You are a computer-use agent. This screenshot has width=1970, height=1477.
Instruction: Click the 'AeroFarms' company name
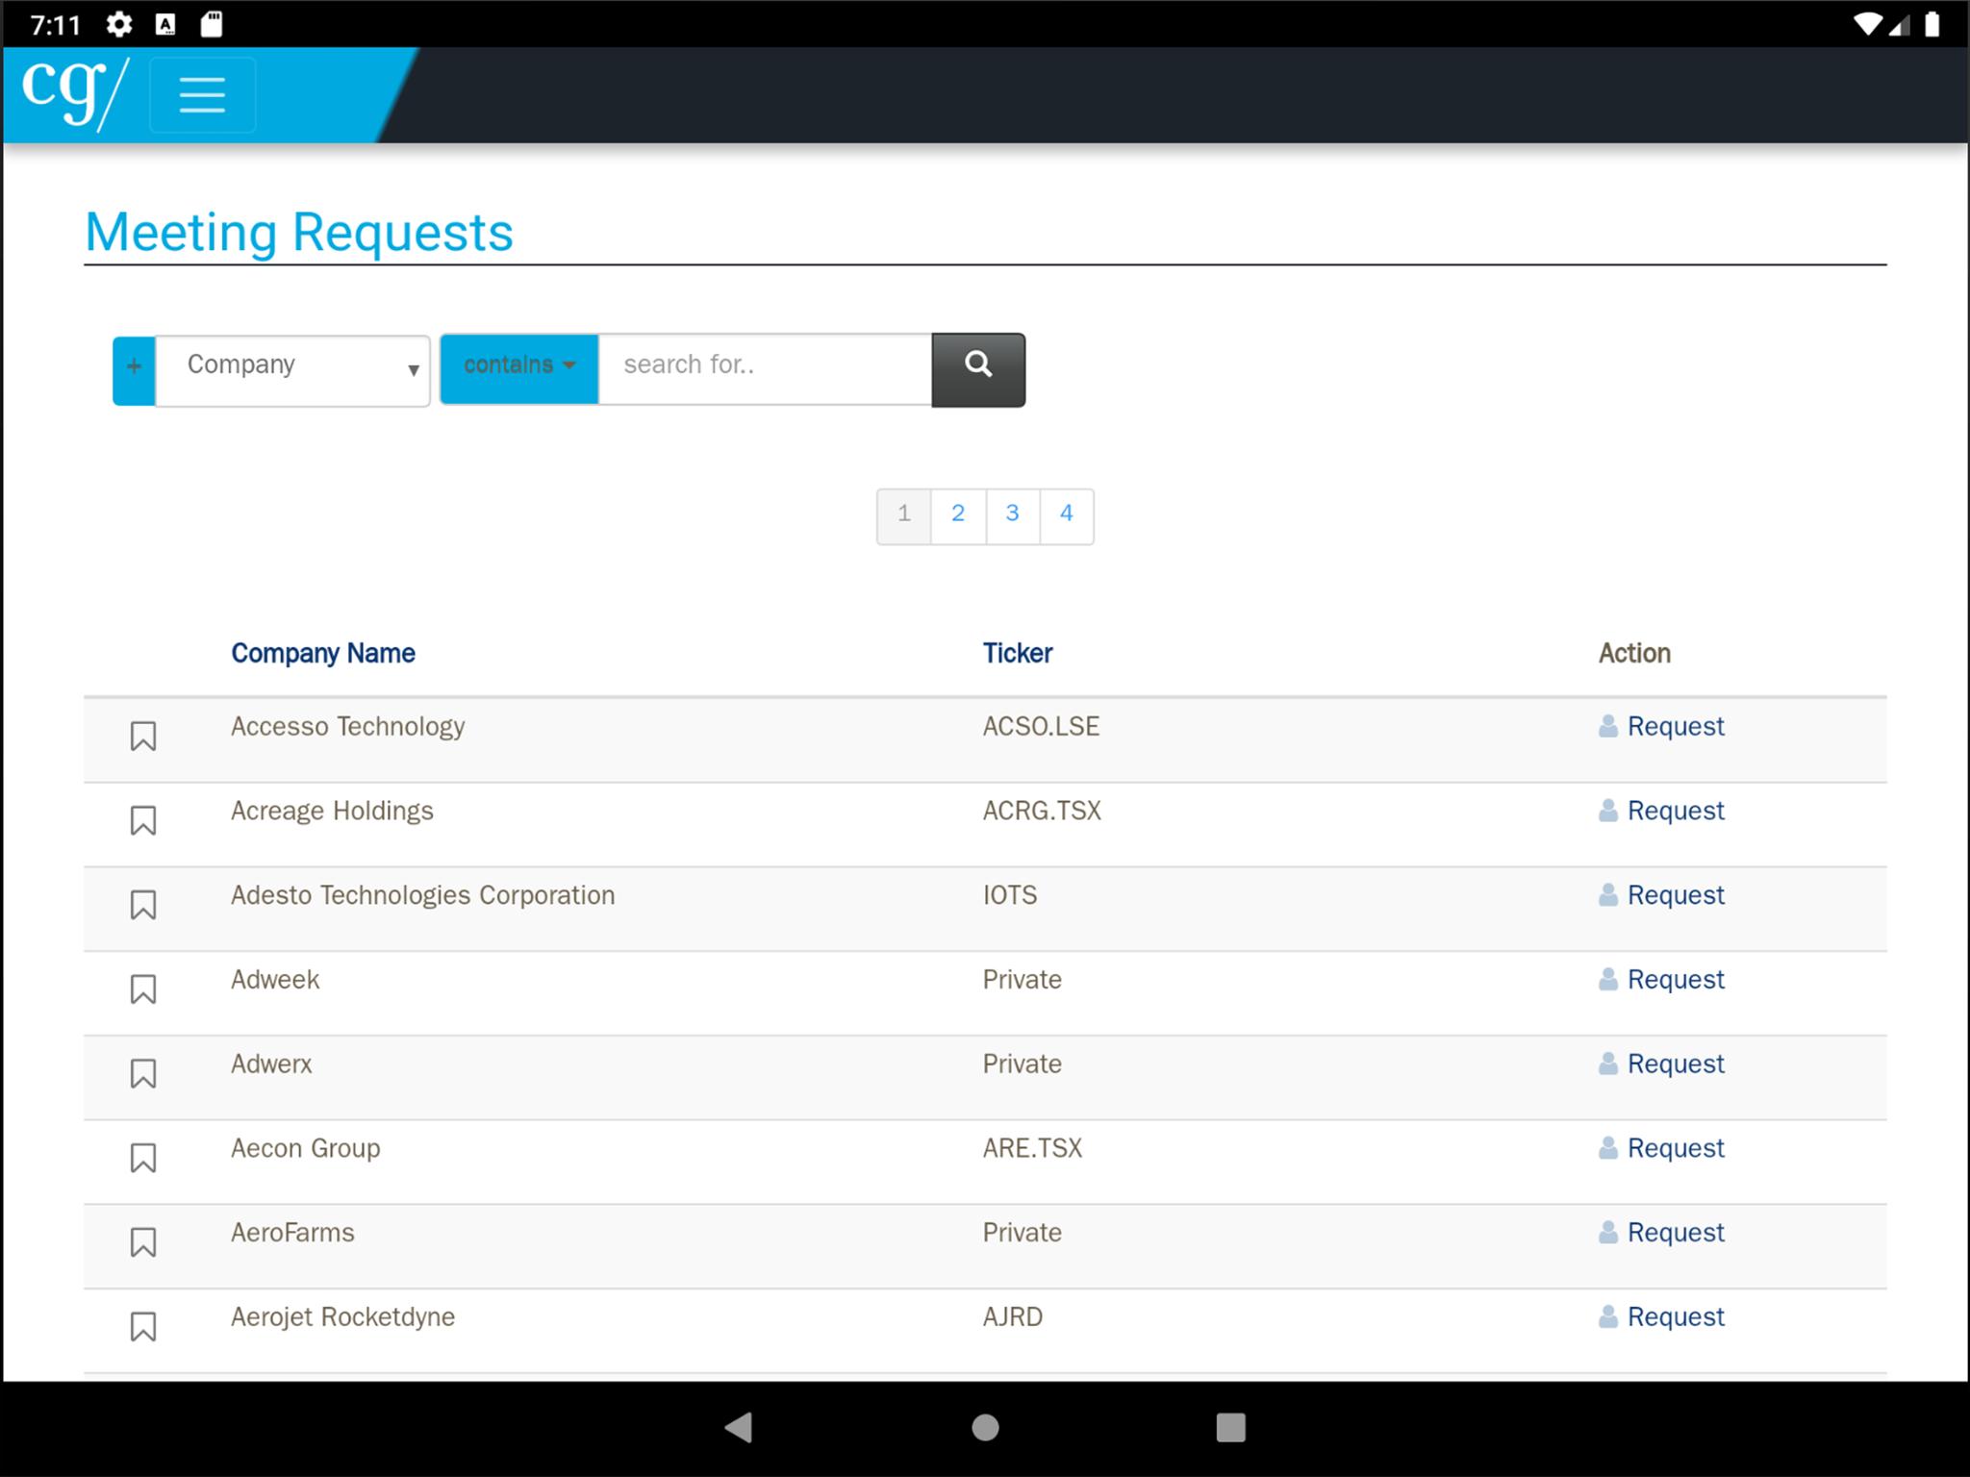[292, 1233]
